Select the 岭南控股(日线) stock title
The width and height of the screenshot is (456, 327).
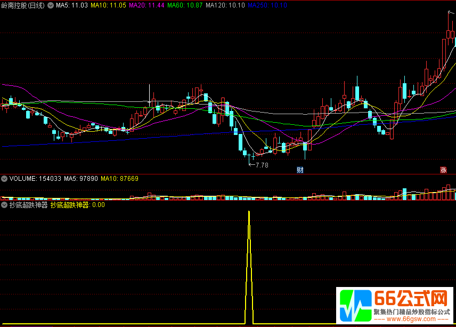point(23,5)
